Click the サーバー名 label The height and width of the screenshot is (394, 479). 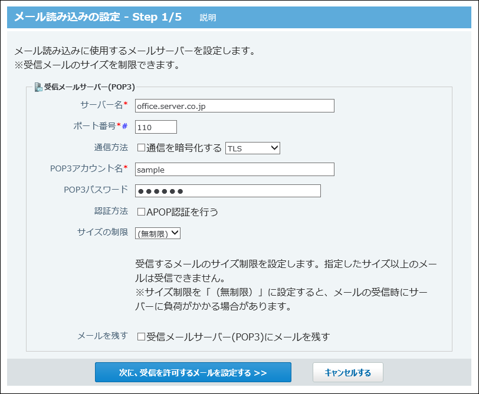click(101, 105)
